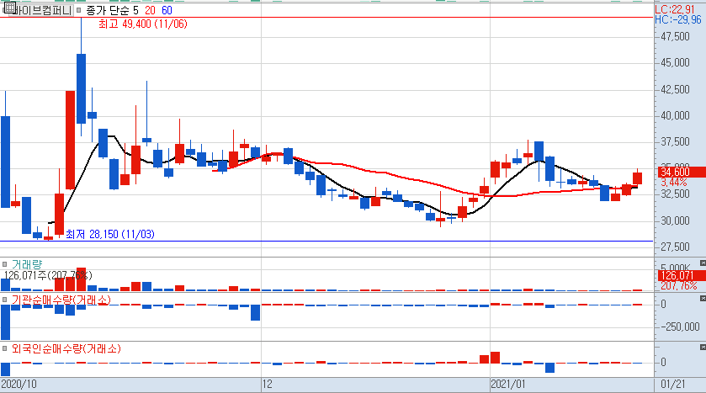The width and height of the screenshot is (706, 393).
Task: Click the current price tag 34,600
Action: [681, 172]
